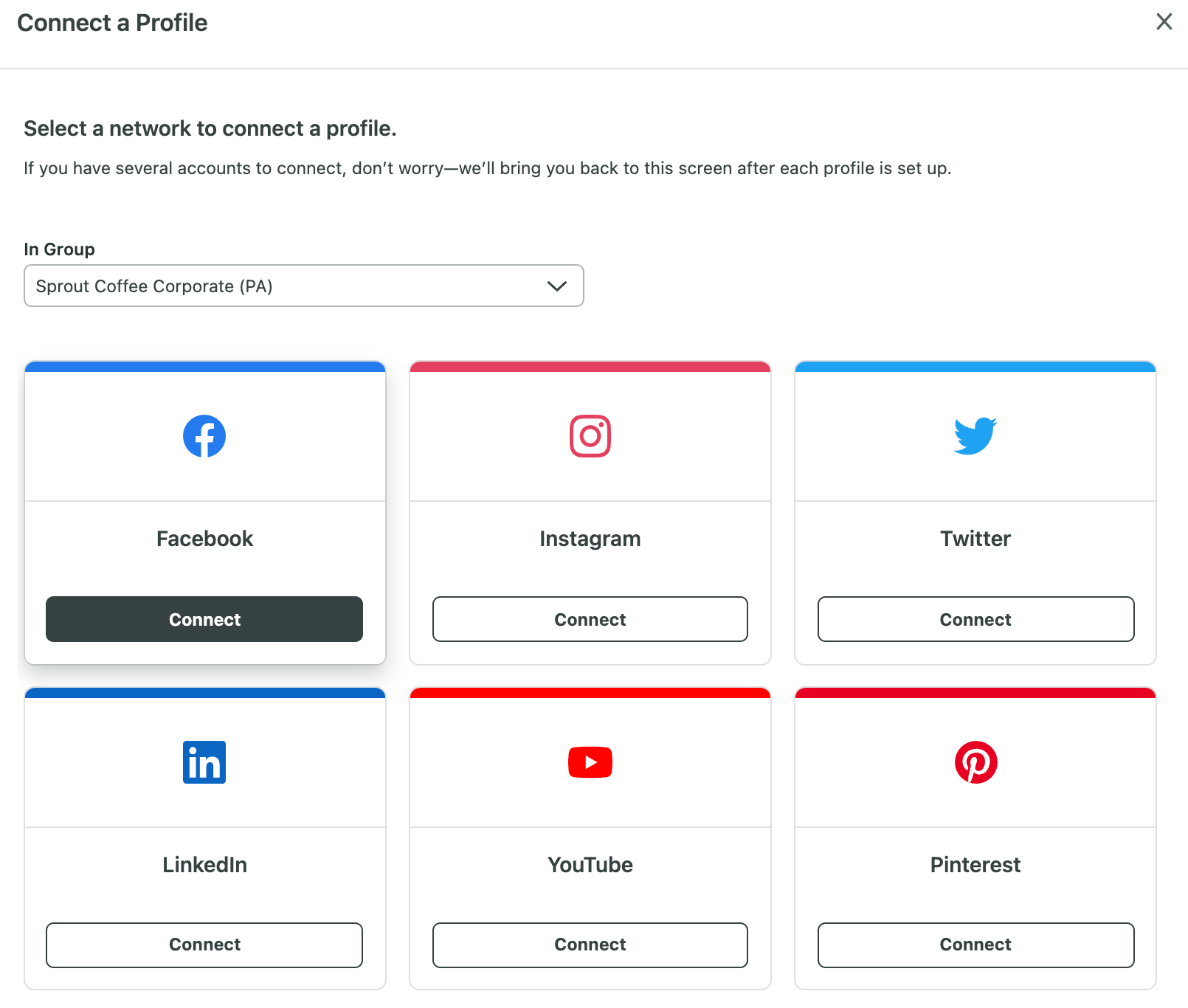Close the Connect a Profile dialog
Viewport: 1188px width, 1008px height.
pyautogui.click(x=1164, y=22)
